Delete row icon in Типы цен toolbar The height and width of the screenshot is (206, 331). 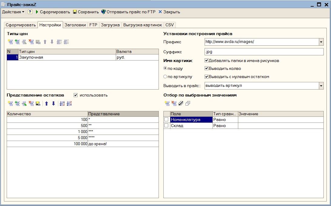(31, 42)
